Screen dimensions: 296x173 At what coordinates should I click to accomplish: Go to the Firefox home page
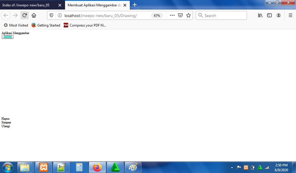[x=34, y=16]
